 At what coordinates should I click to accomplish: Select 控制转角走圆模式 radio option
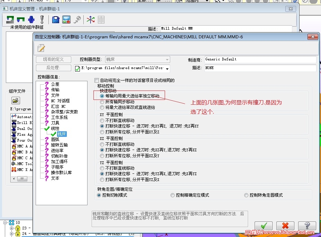click(246, 195)
